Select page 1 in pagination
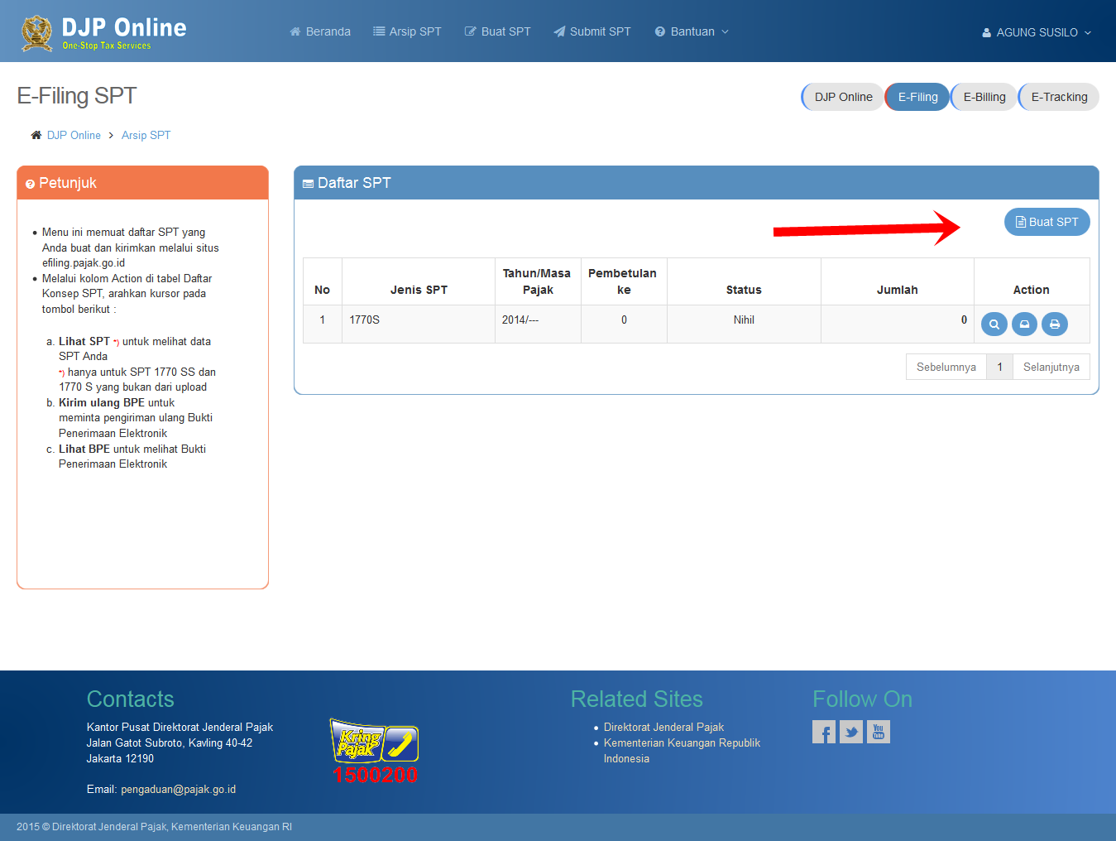The image size is (1116, 841). pos(999,367)
